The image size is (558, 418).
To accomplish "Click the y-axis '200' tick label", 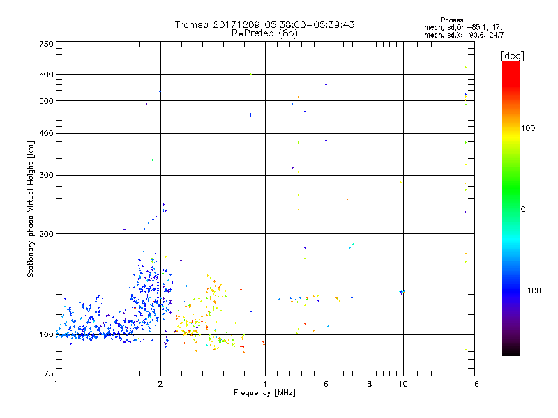I will click(x=46, y=234).
